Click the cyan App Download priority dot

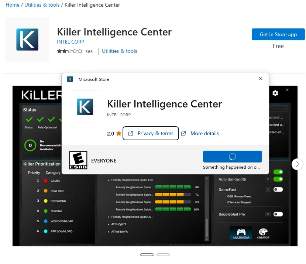pos(46,231)
